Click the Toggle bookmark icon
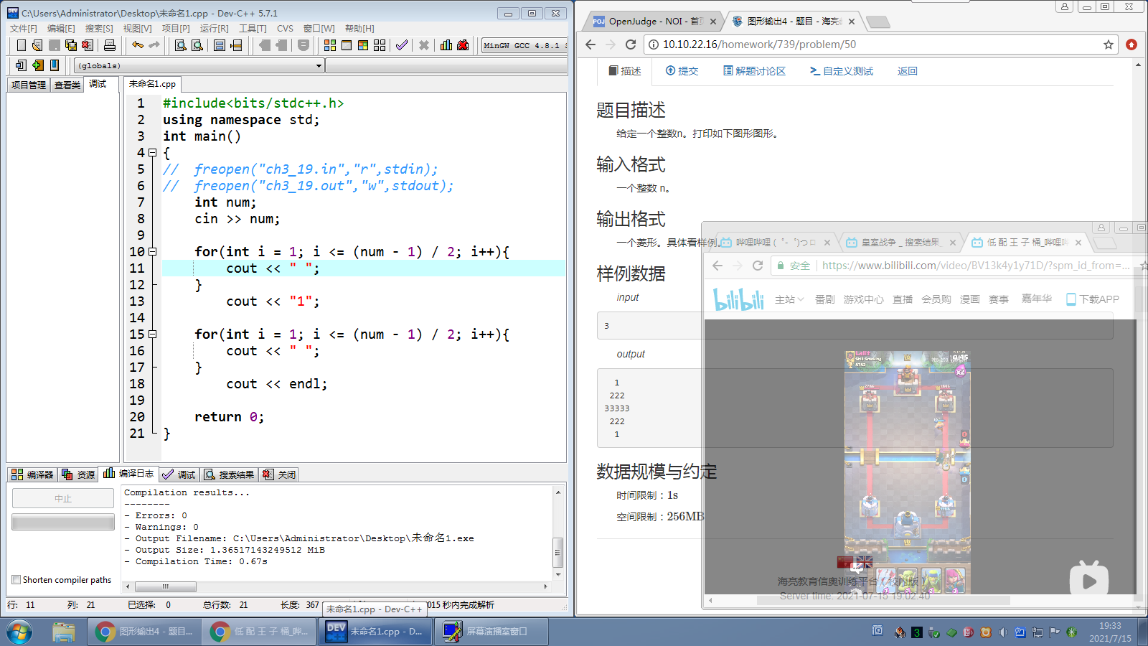Viewport: 1148px width, 646px height. [38, 65]
